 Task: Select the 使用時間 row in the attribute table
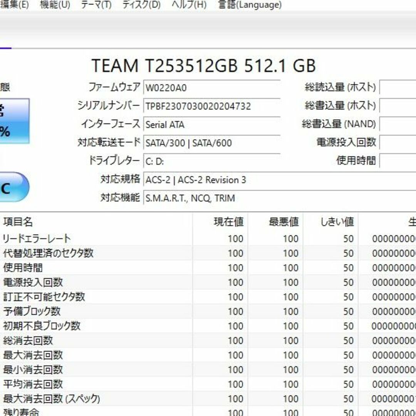pos(208,268)
